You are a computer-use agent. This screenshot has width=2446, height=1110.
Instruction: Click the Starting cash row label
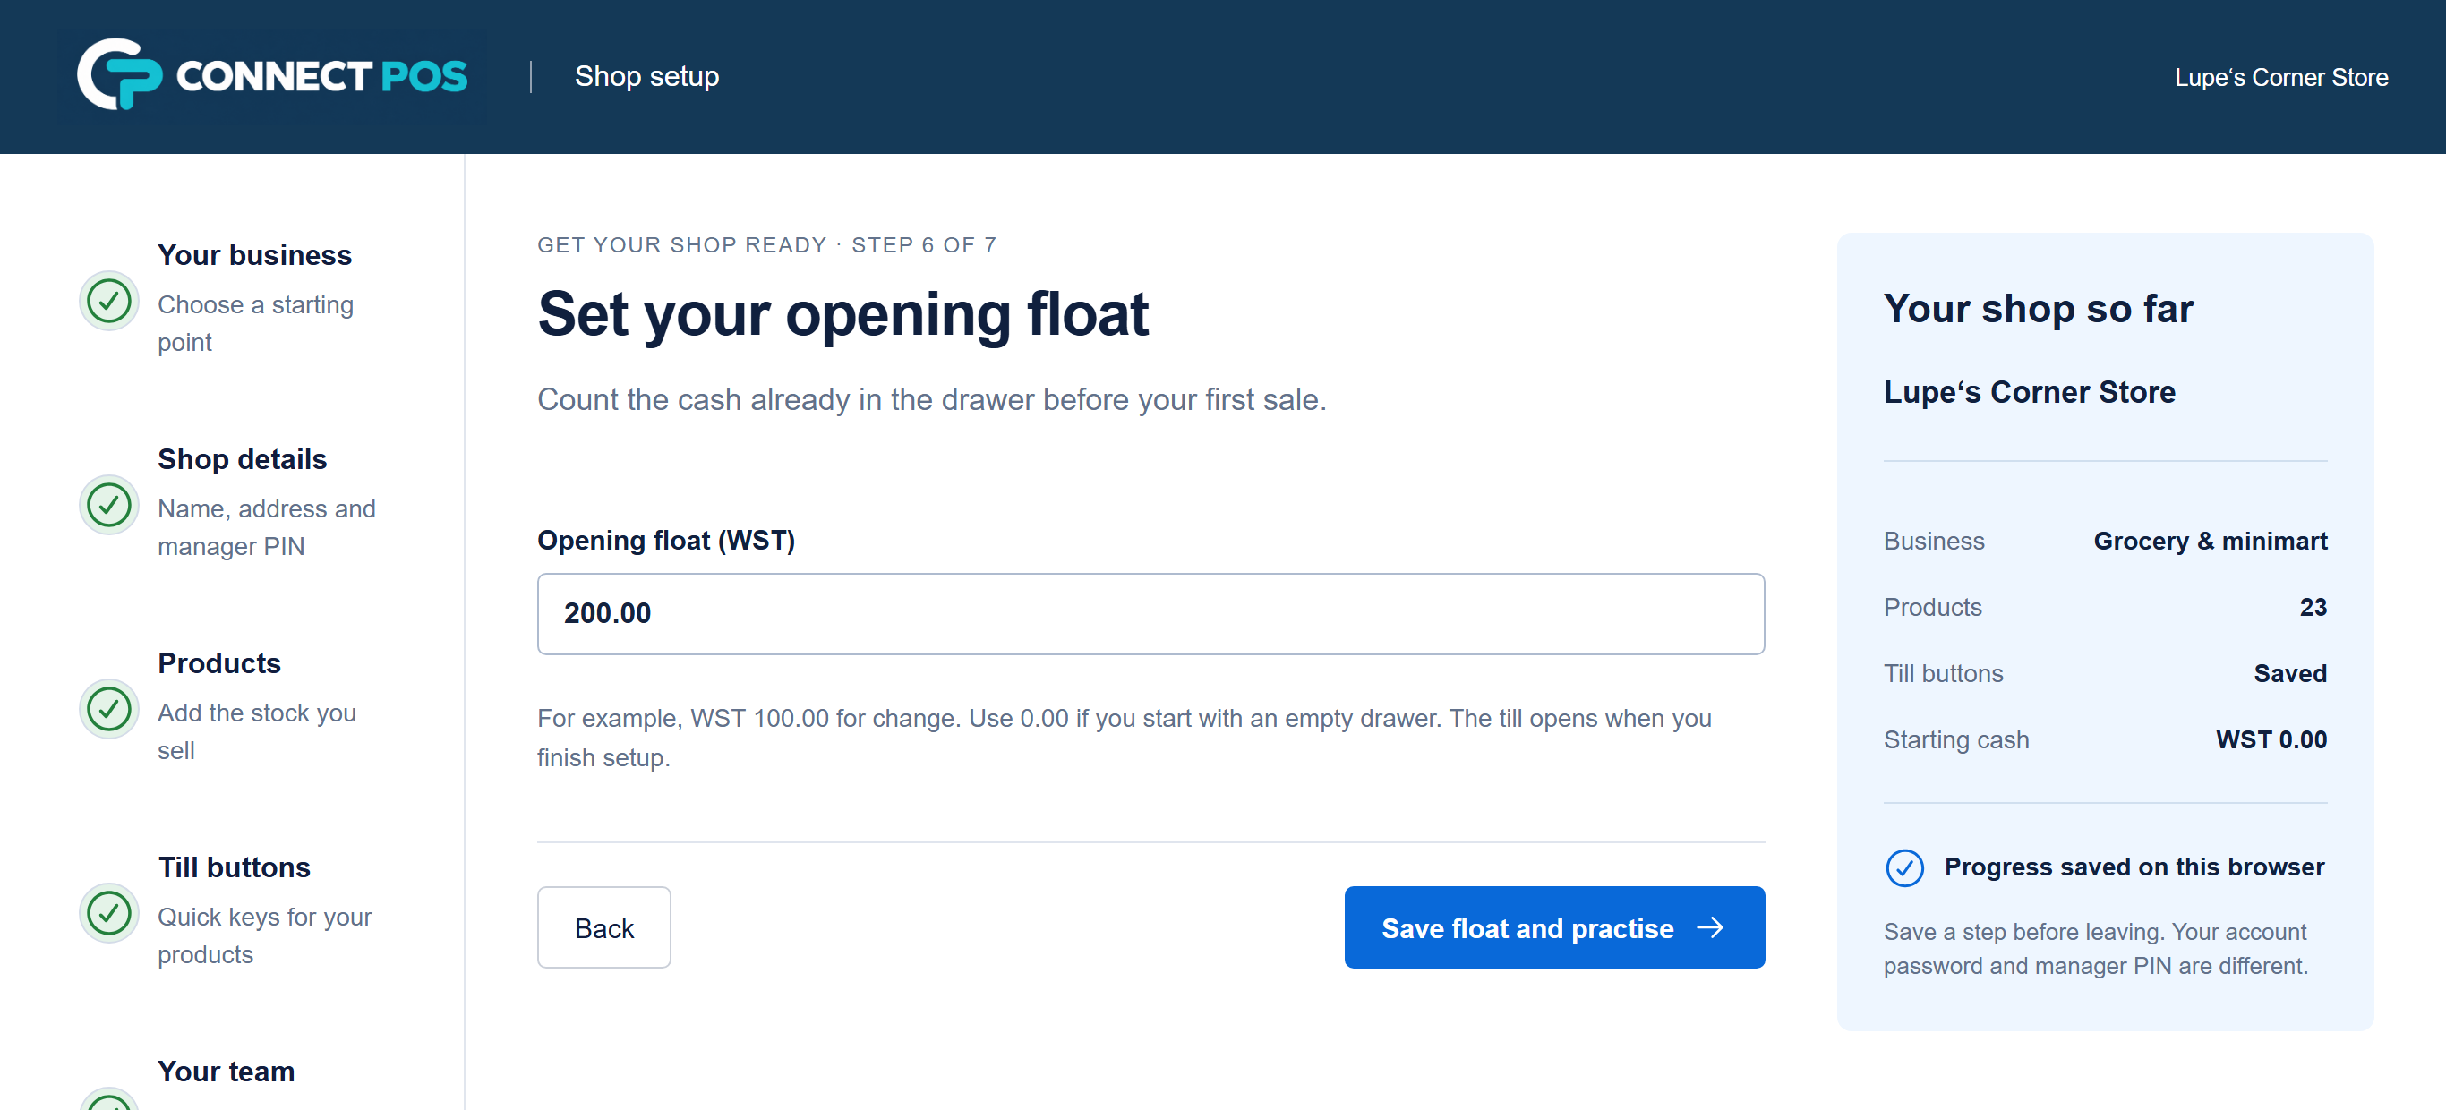point(1956,739)
